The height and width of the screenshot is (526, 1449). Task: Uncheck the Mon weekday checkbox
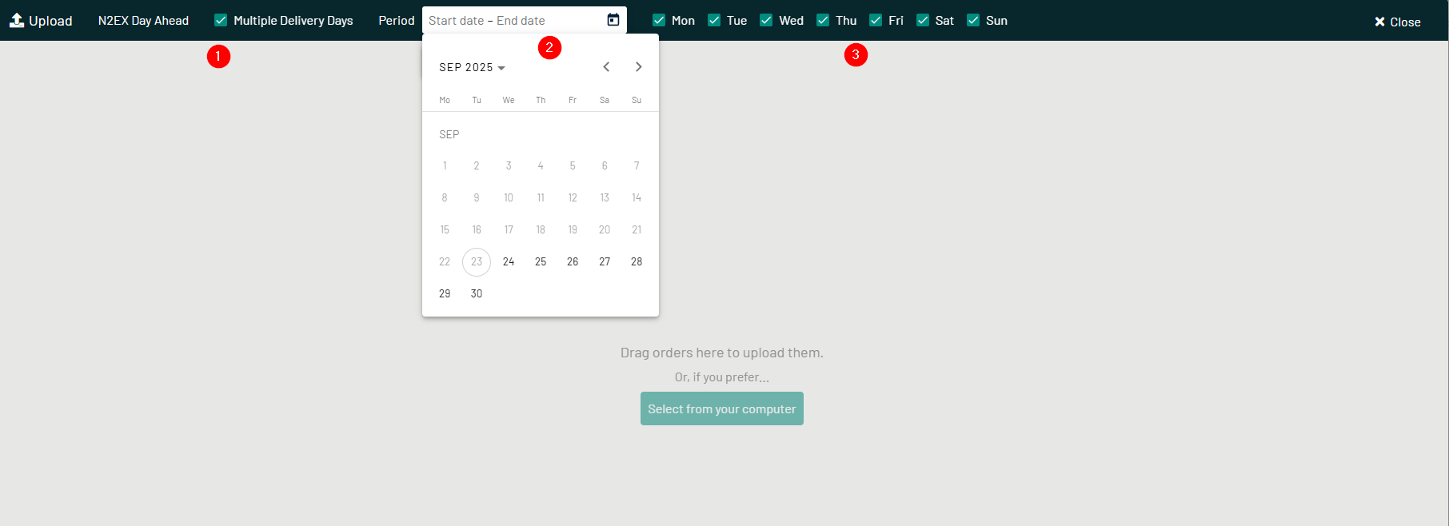(659, 20)
